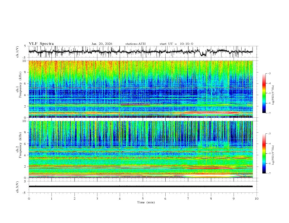This screenshot has height=223, width=289.
Task: Click time axis tick label '2'
Action: pos(74,199)
